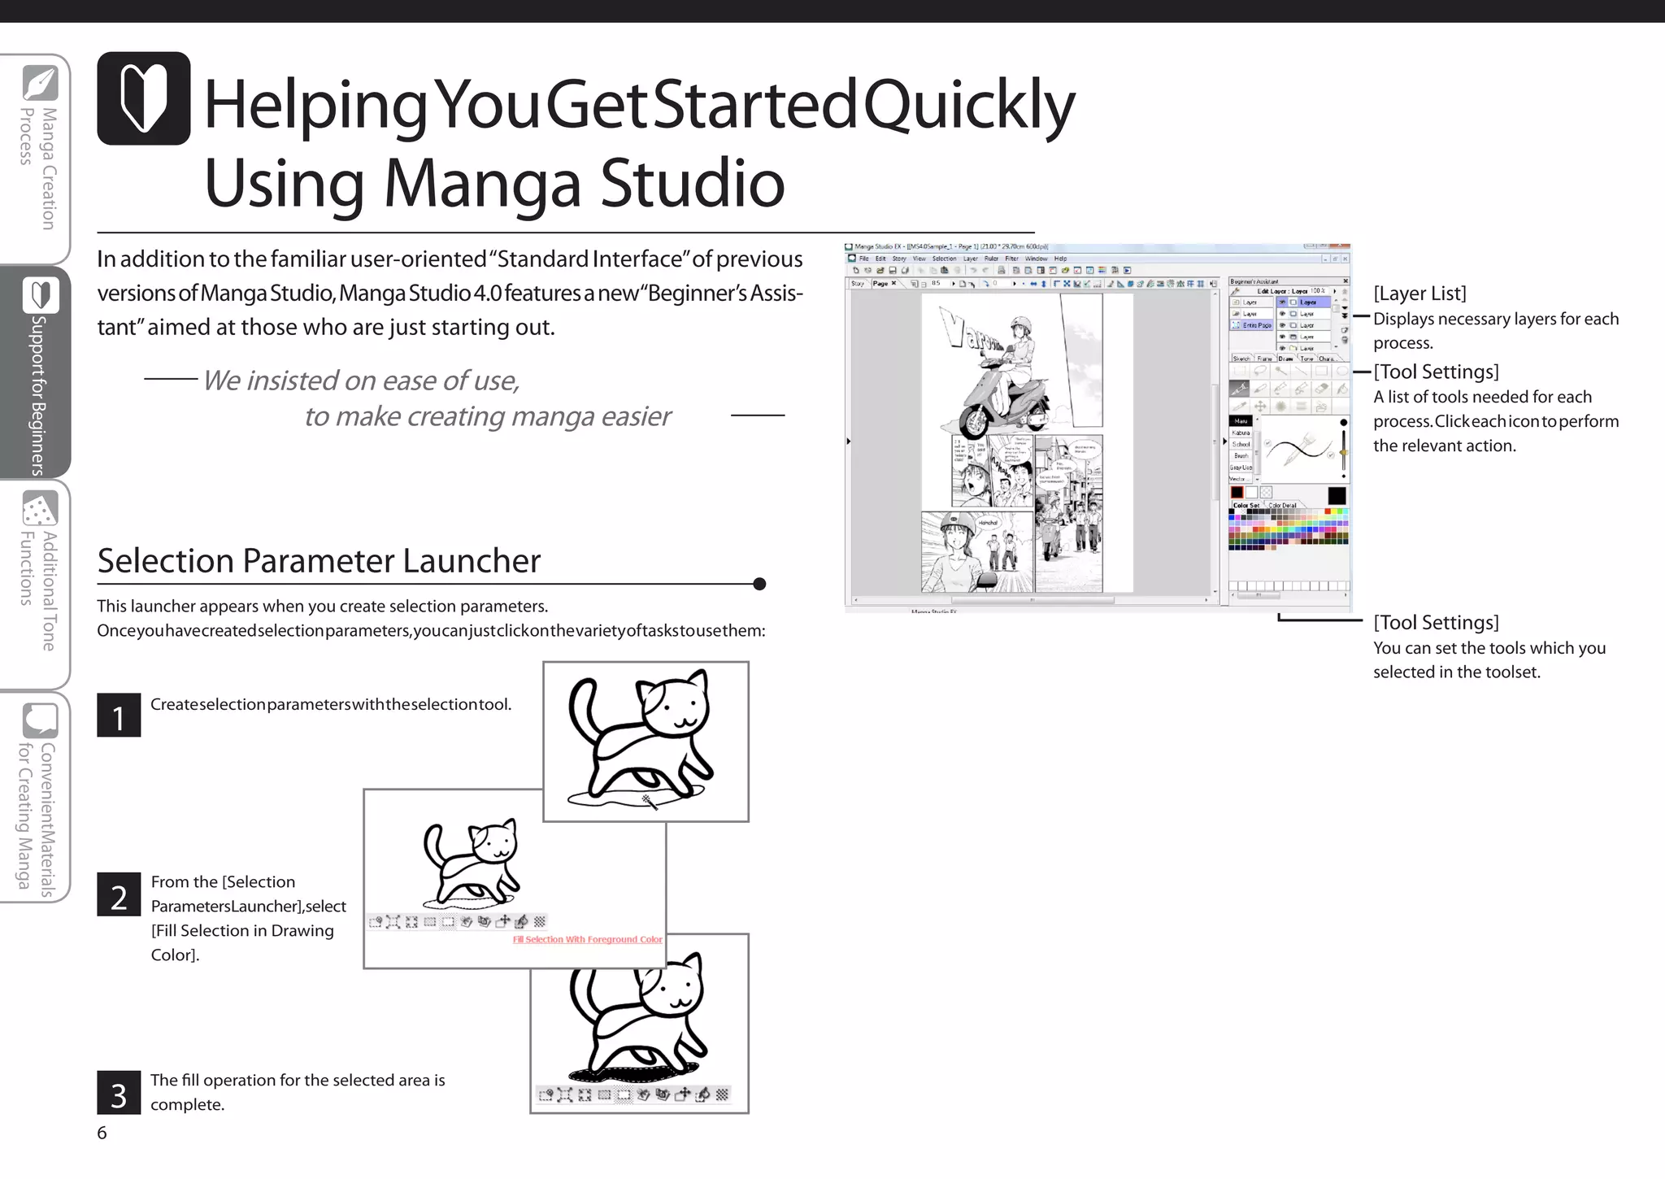The height and width of the screenshot is (1179, 1665).
Task: Click the move-arrows icon in lower launcher
Action: click(682, 1094)
